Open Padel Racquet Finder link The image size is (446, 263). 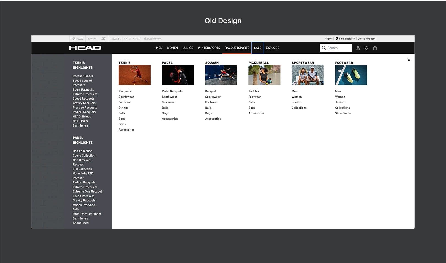[87, 214]
